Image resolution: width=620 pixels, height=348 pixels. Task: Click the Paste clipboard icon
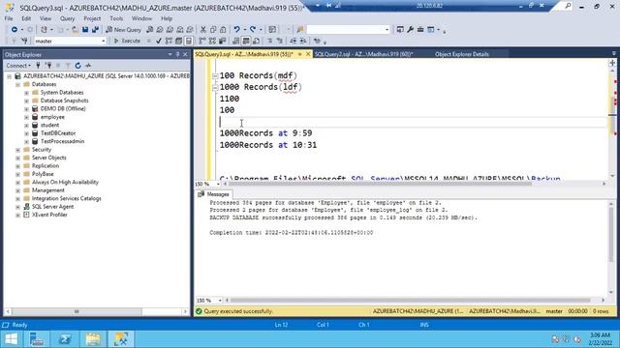pyautogui.click(x=223, y=30)
